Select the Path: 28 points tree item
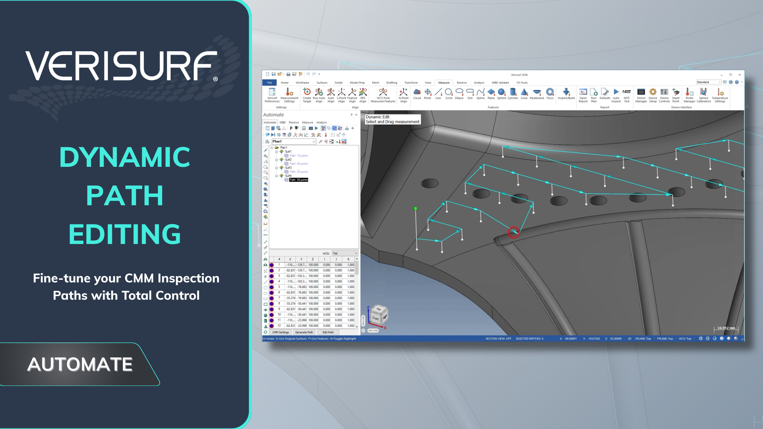 coord(299,172)
